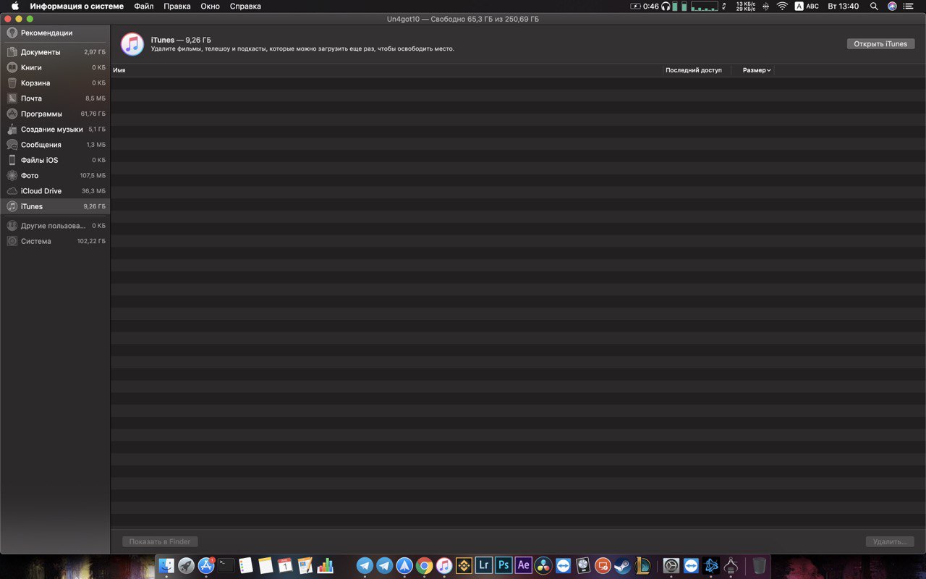926x579 pixels.
Task: Open Finder from the Dock
Action: [x=167, y=565]
